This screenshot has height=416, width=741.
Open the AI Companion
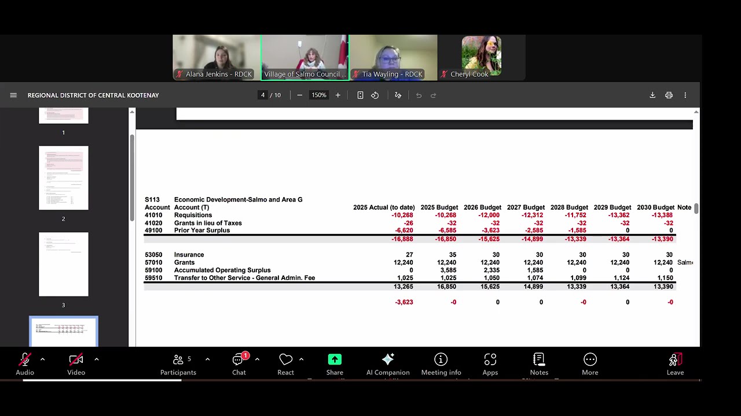(x=388, y=365)
